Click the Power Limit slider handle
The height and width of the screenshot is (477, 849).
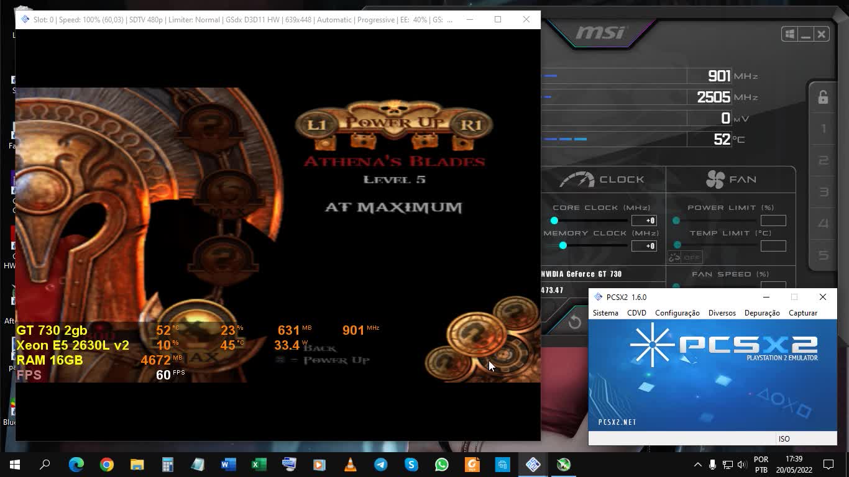click(x=676, y=220)
